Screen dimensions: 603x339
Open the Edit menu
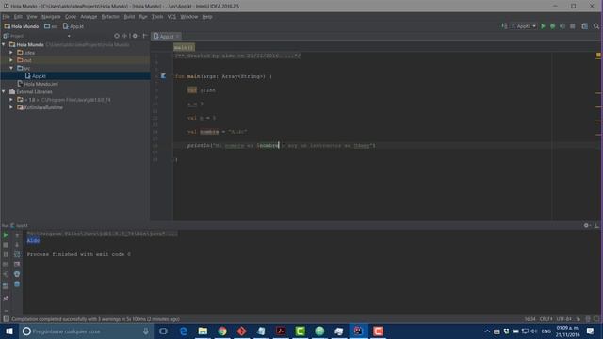coord(18,17)
